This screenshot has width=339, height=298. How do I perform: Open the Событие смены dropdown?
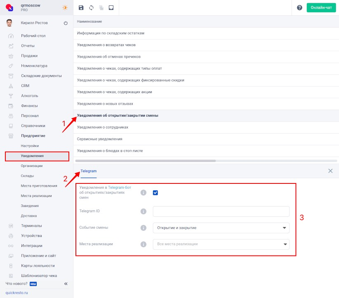221,228
